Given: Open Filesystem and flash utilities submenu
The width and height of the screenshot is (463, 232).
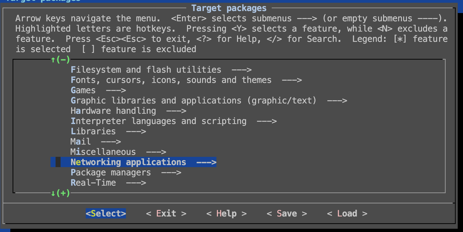Looking at the screenshot, I should click(146, 70).
